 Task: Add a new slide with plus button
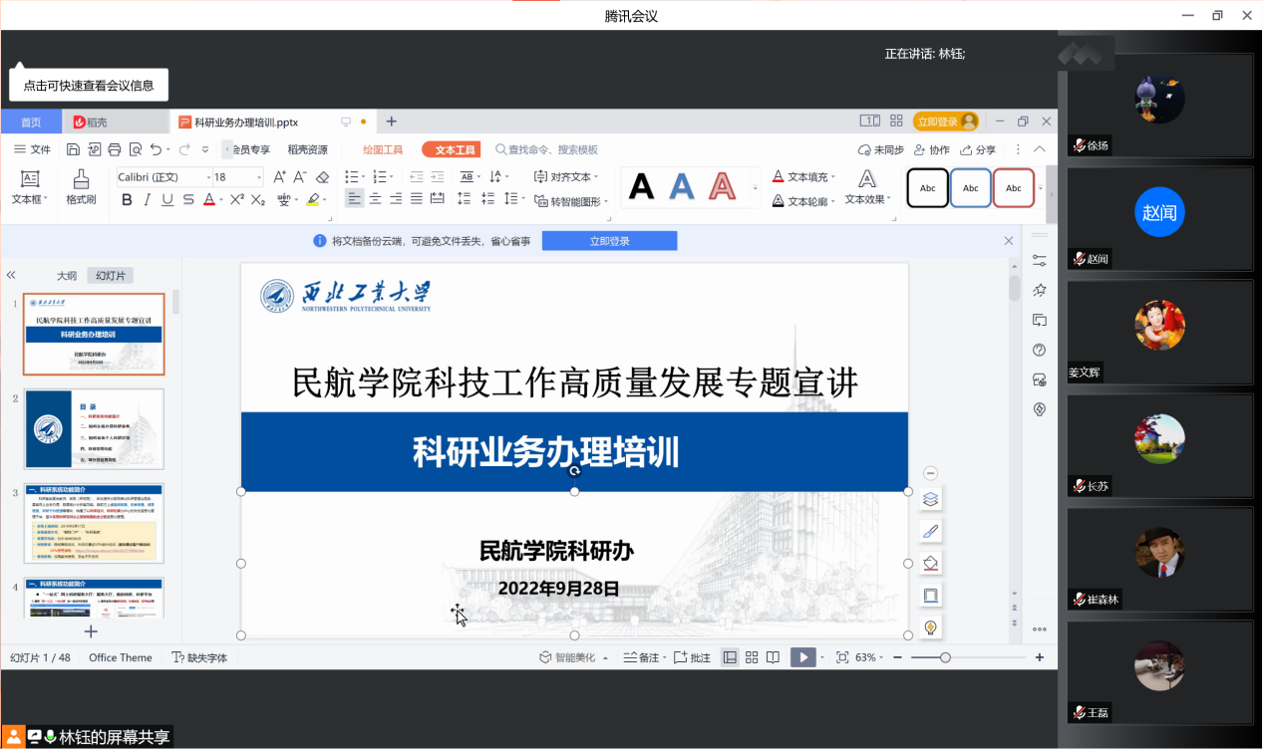[x=91, y=631]
